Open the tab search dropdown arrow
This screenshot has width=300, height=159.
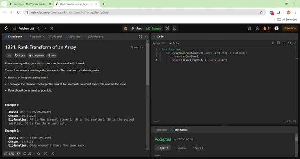coord(4,4)
